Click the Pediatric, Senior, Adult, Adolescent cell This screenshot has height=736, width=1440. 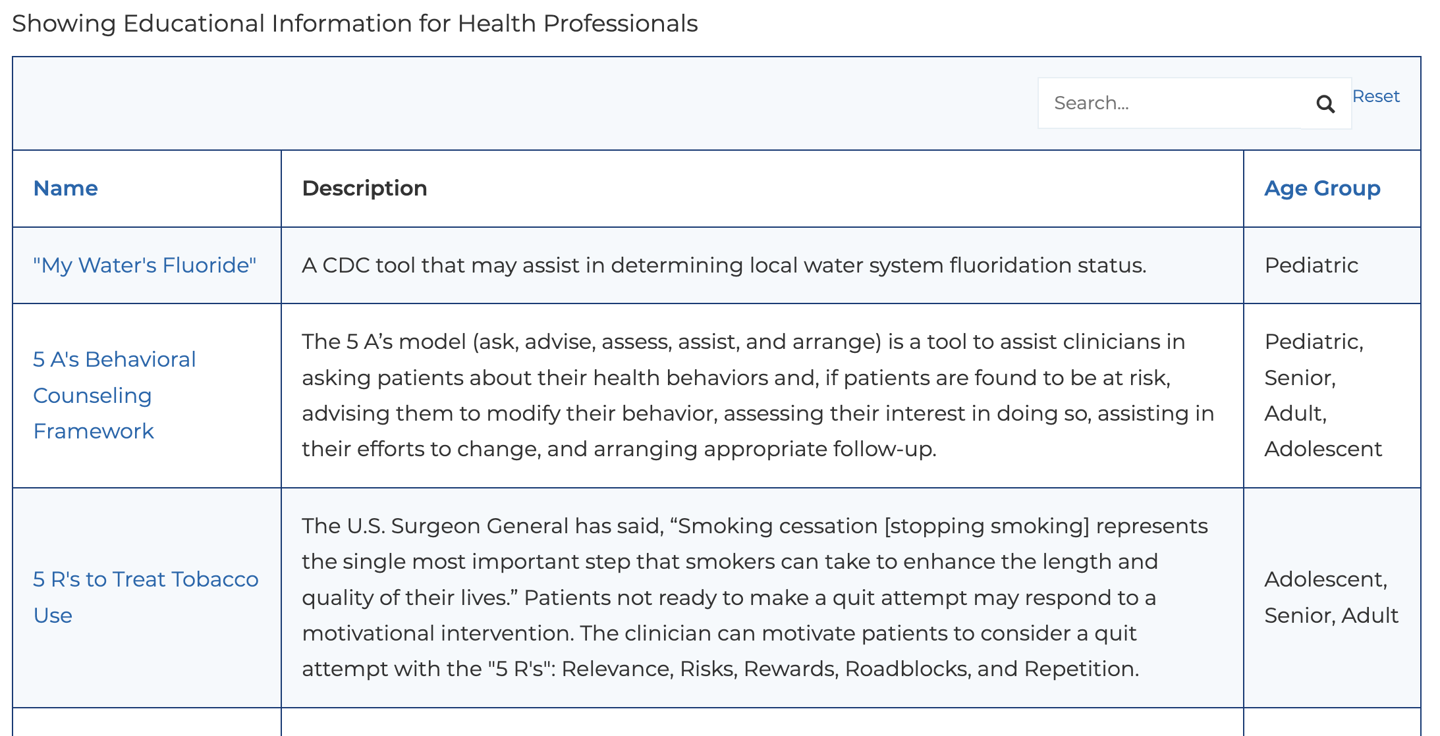1323,395
